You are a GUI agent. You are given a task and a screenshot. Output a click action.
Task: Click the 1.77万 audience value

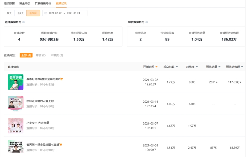tap(171, 82)
